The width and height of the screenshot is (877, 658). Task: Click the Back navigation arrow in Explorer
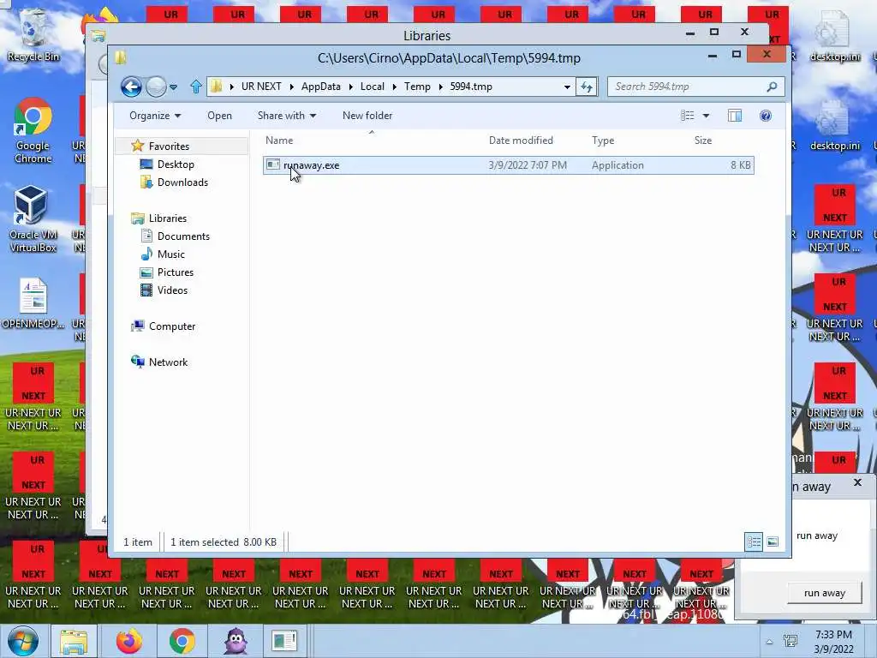click(x=131, y=87)
